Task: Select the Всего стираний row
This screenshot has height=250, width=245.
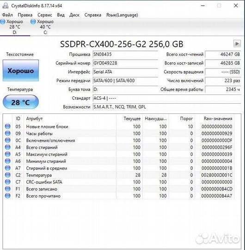Action: click(119, 147)
